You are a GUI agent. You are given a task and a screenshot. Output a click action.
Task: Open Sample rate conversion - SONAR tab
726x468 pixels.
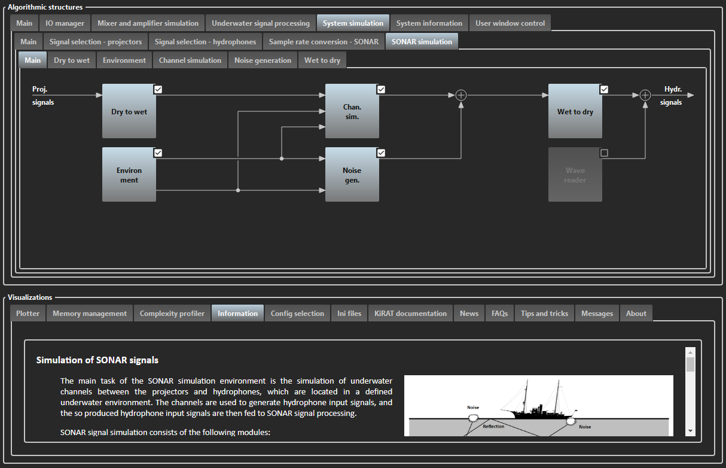[x=324, y=42]
